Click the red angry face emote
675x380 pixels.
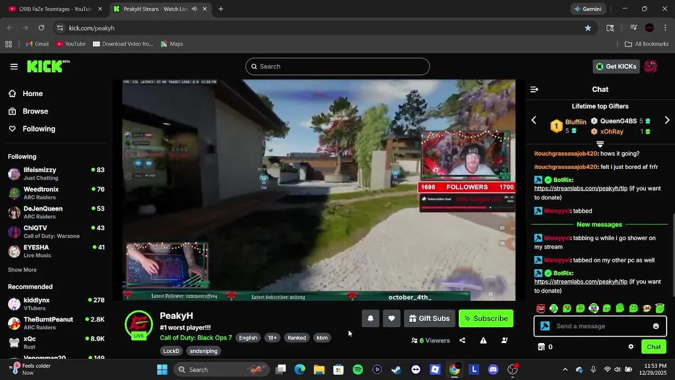541,308
